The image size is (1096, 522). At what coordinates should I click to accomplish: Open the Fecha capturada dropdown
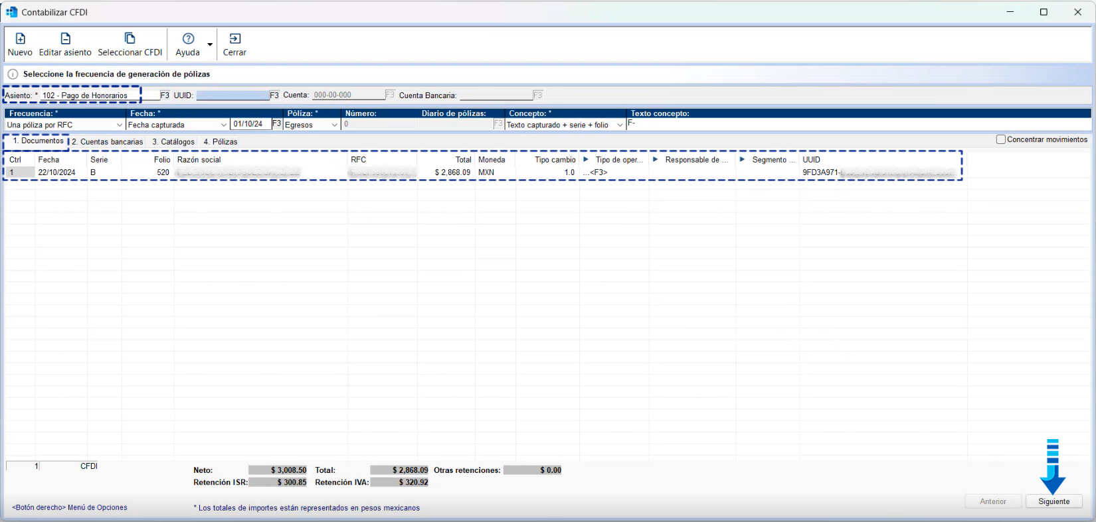pyautogui.click(x=224, y=125)
